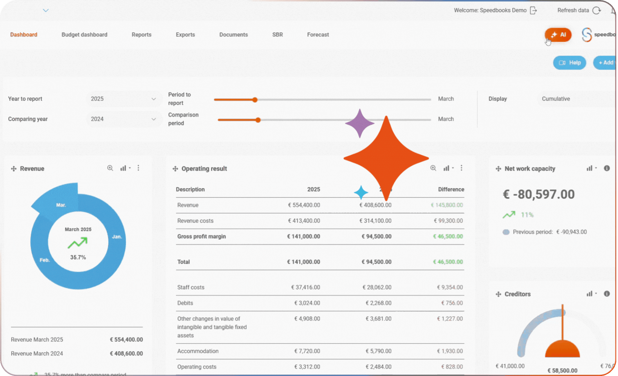Click the Refresh data icon
Screen dimensions: 618x376
597,10
